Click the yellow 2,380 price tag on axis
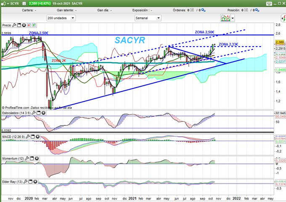Viewport: 286px width, 202px height. [280, 42]
